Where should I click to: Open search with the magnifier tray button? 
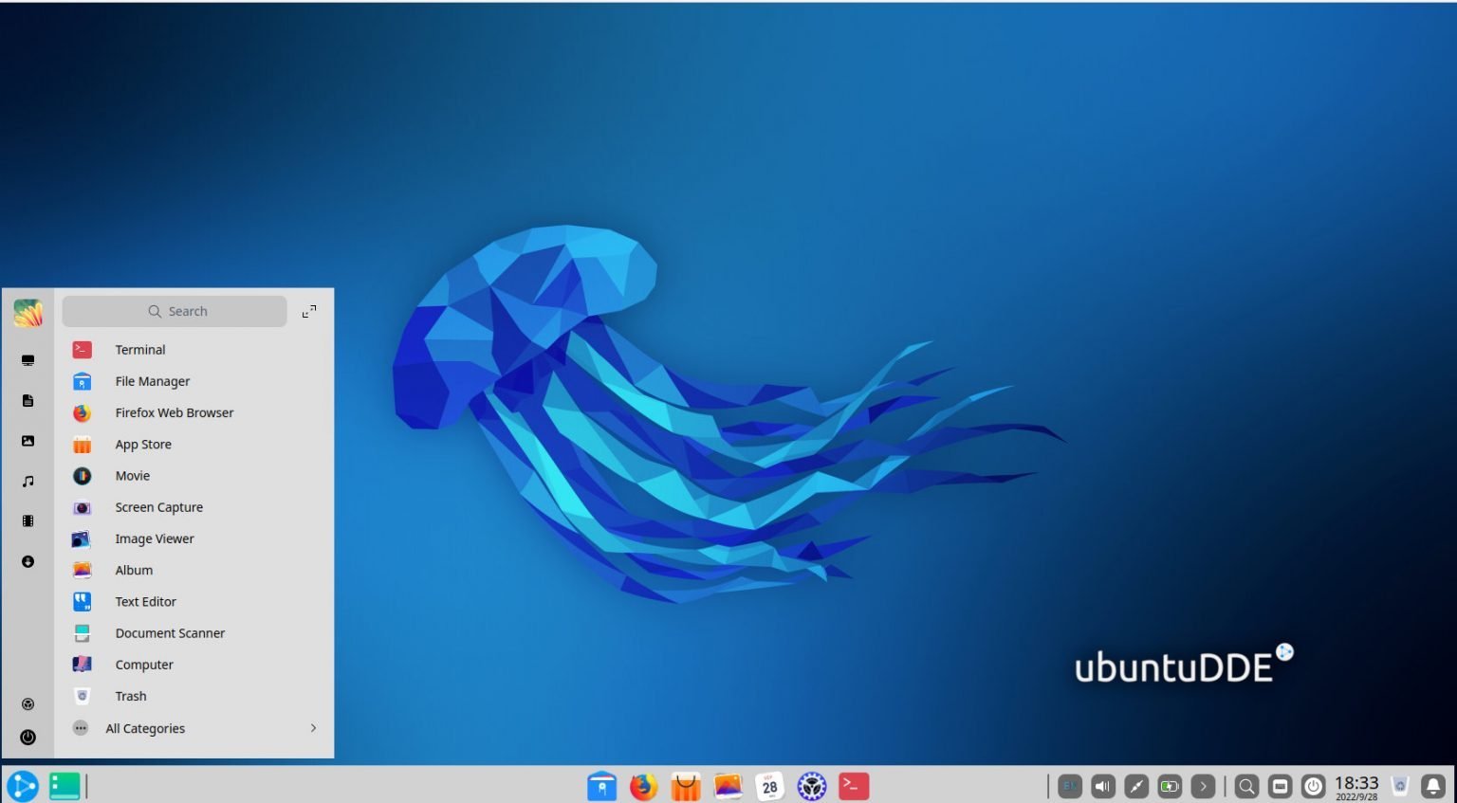point(1245,786)
